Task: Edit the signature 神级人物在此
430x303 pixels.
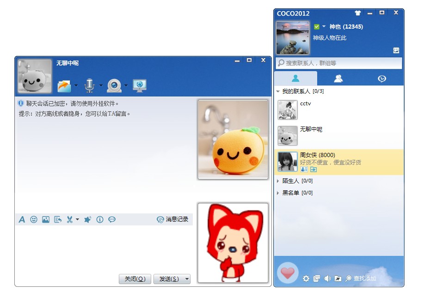Action: [330, 38]
